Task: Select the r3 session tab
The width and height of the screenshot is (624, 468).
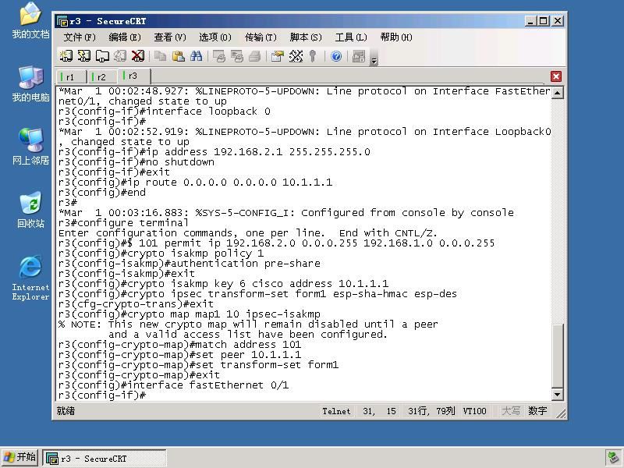Action: point(133,76)
